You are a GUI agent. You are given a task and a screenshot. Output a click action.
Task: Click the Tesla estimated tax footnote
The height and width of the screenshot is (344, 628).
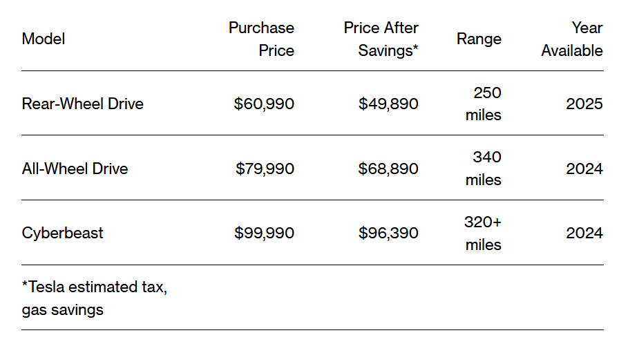tap(94, 298)
